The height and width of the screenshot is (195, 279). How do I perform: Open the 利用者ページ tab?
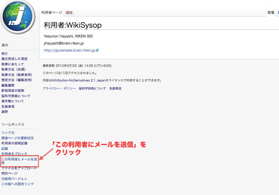pyautogui.click(x=52, y=12)
